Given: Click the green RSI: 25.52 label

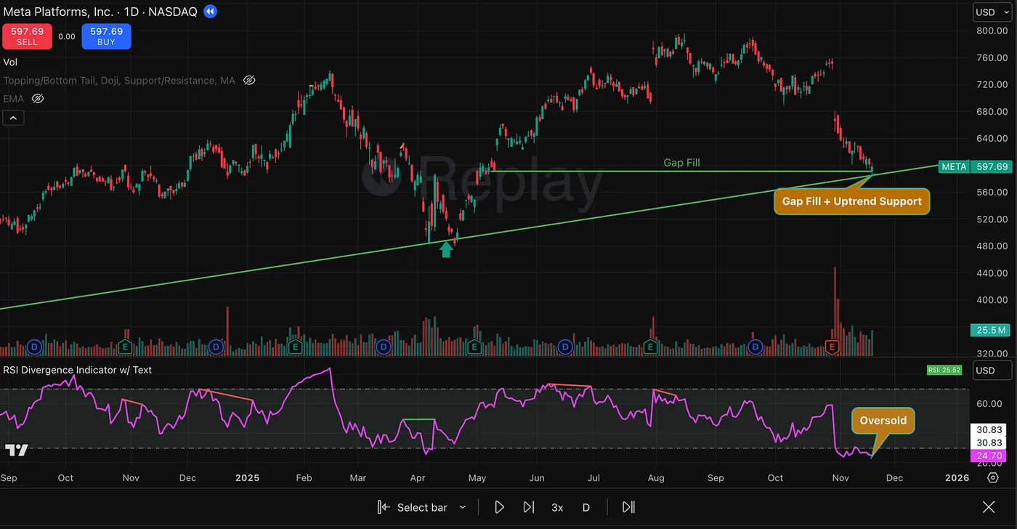Looking at the screenshot, I should pyautogui.click(x=944, y=370).
